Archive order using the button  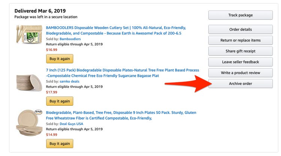tap(240, 84)
